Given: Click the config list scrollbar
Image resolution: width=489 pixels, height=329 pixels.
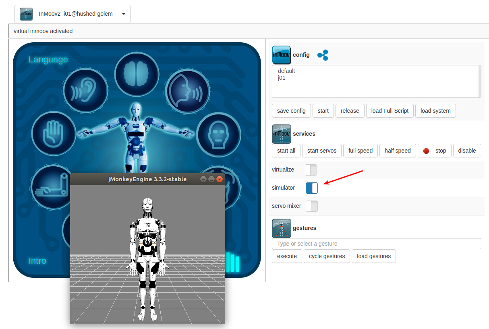Looking at the screenshot, I should (479, 81).
